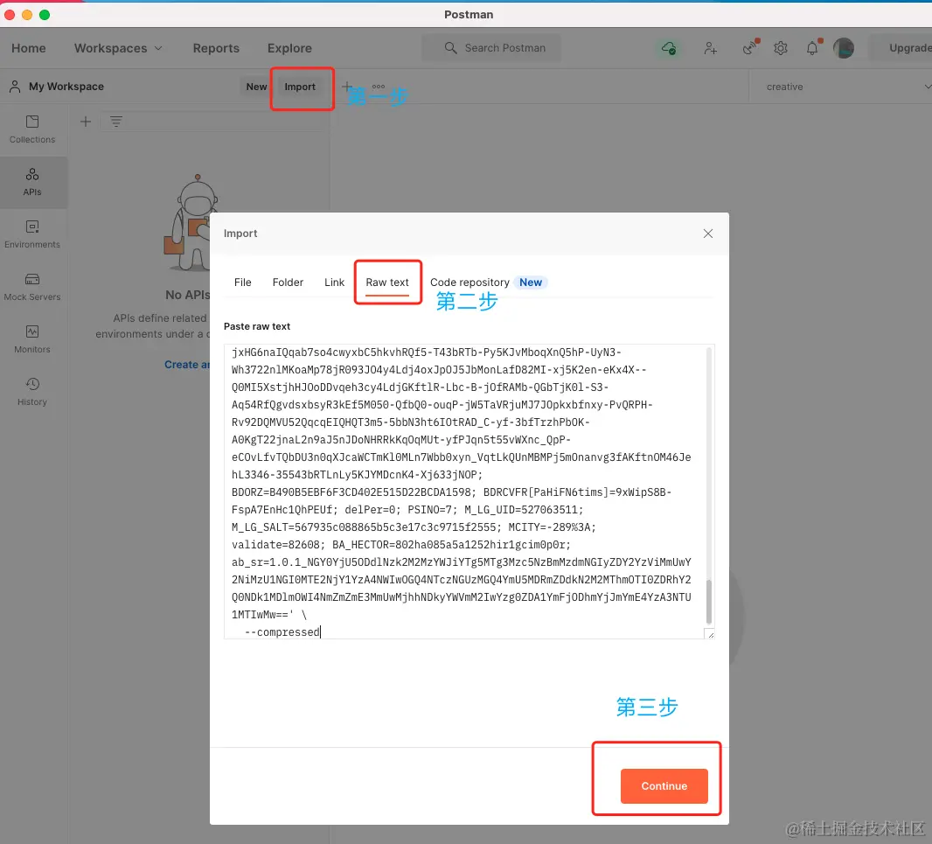
Task: Click the Search Postman field
Action: coord(491,47)
